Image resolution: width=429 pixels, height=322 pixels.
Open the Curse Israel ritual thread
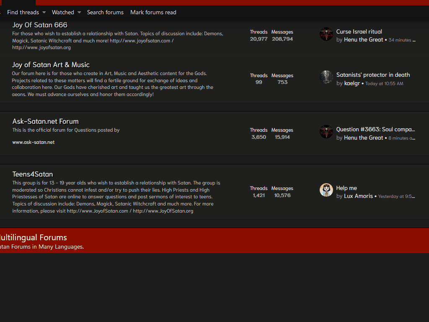point(359,31)
